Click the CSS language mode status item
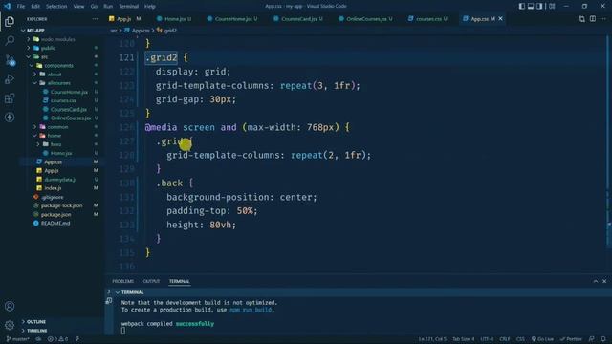Screen dimensions: 612x344 tap(520, 339)
